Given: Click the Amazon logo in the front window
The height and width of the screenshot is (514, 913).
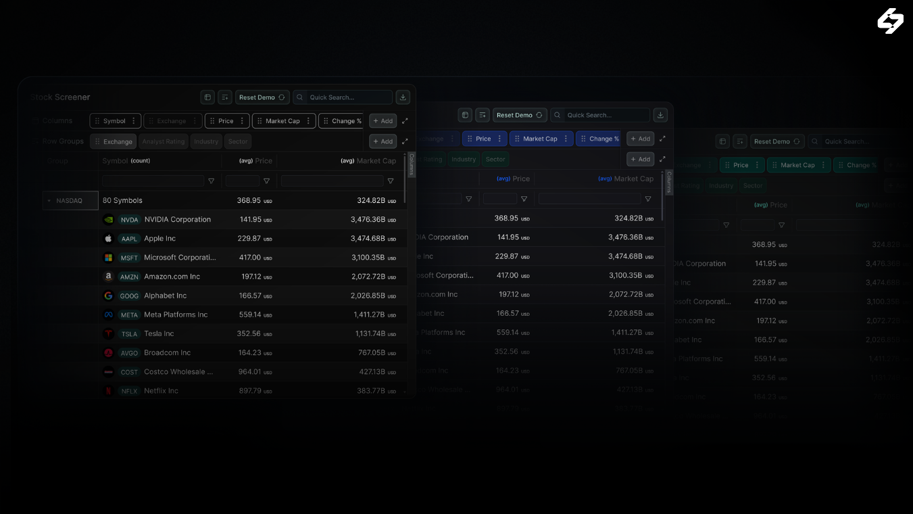Looking at the screenshot, I should click(x=108, y=277).
